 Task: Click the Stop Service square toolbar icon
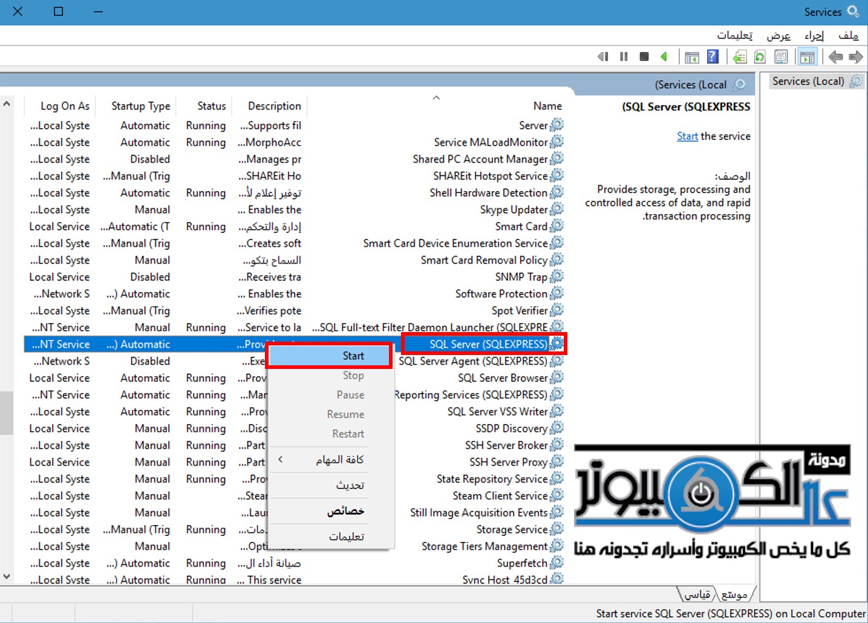(x=644, y=57)
